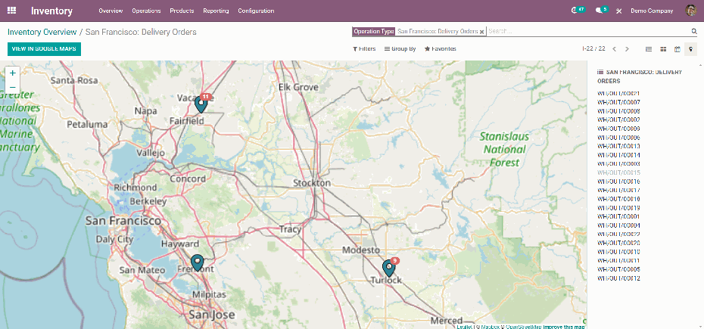
Task: Open the apps grid menu
Action: 11,11
